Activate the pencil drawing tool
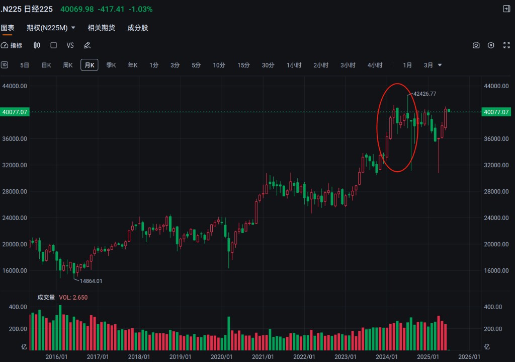Screen dimensions: 515x362 87,45
